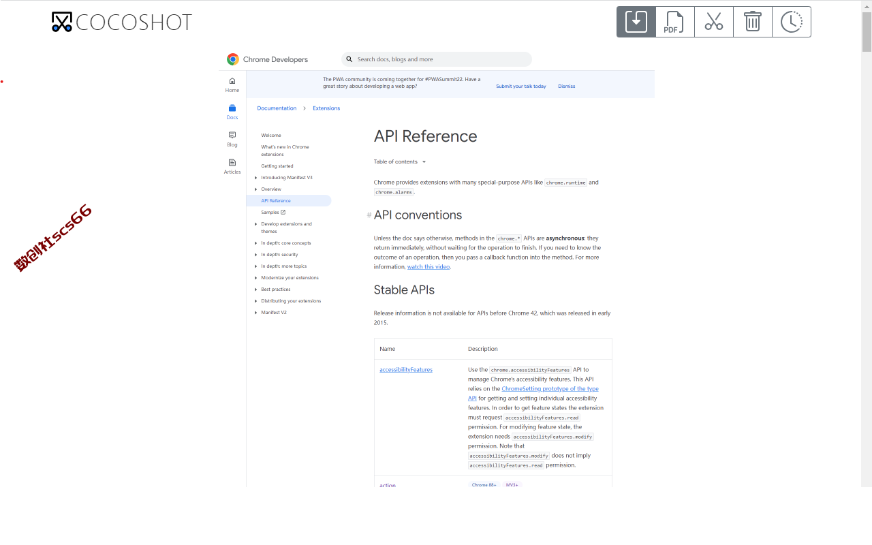Click the 'Name' table column header
872x545 pixels.
pyautogui.click(x=388, y=349)
